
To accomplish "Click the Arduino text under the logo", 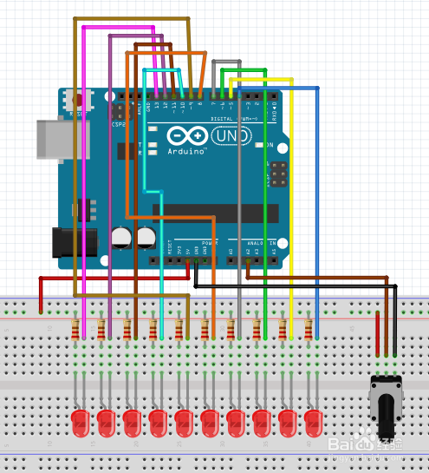I will [187, 151].
